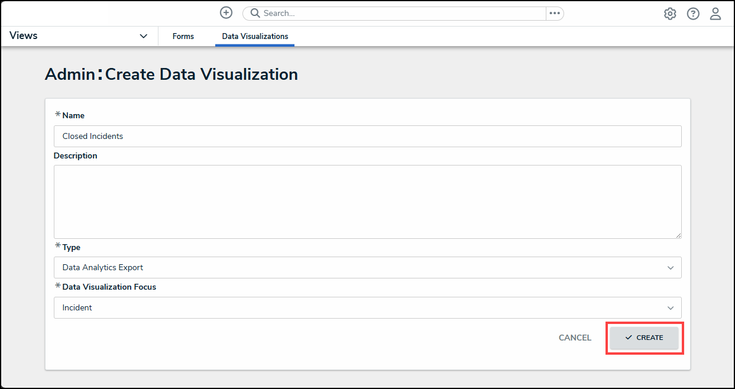This screenshot has height=389, width=735.
Task: Open the user profile icon
Action: (715, 14)
